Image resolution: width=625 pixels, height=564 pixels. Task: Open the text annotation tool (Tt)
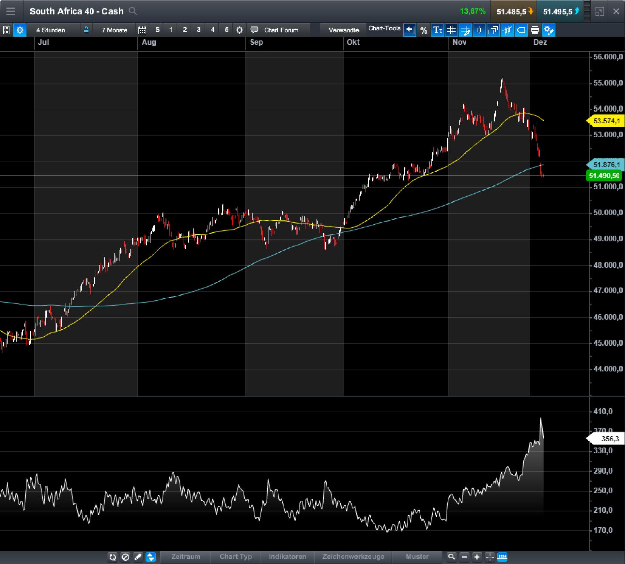(438, 30)
